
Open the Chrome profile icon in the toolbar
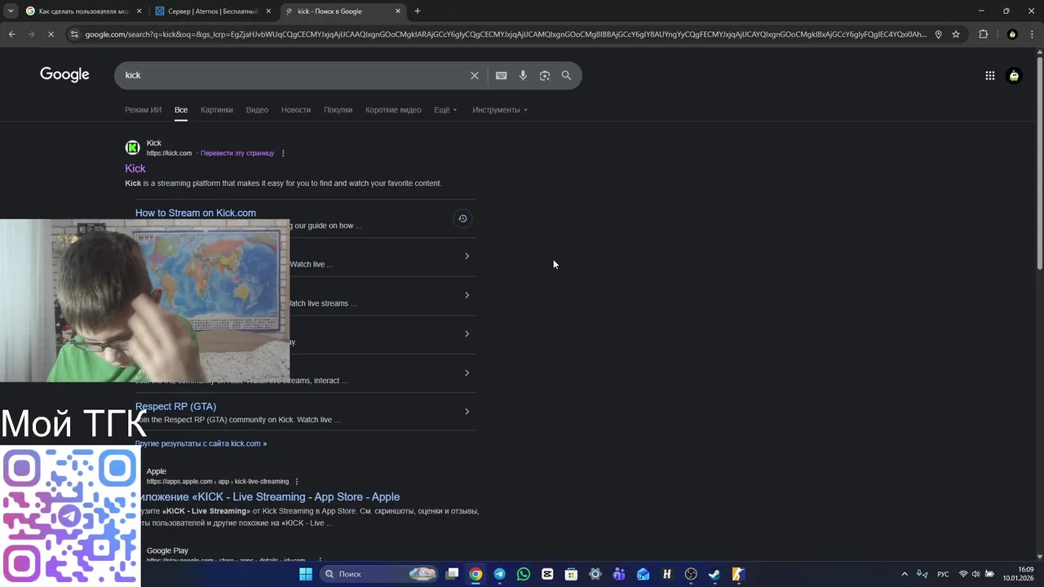click(x=1012, y=34)
